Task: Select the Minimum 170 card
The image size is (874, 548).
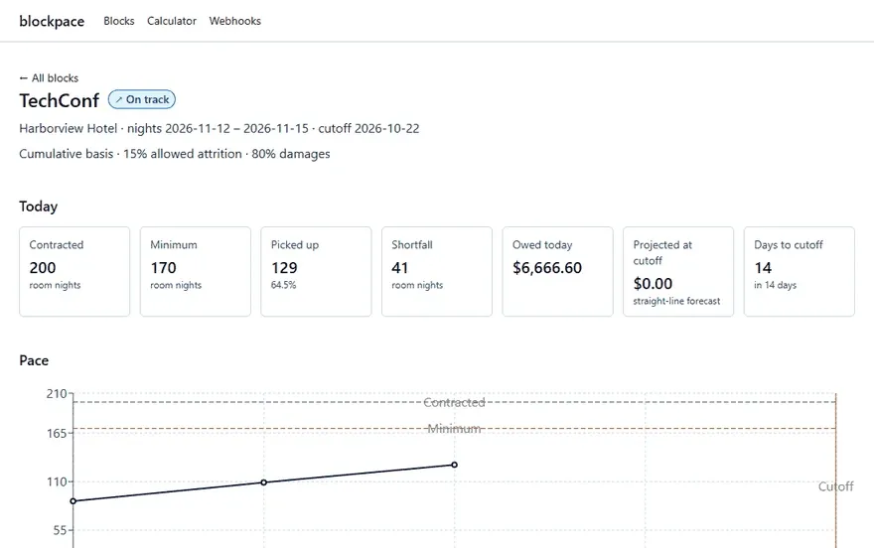Action: (x=195, y=271)
